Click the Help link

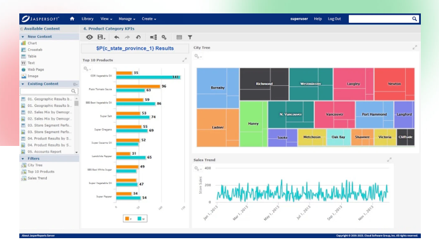click(318, 19)
